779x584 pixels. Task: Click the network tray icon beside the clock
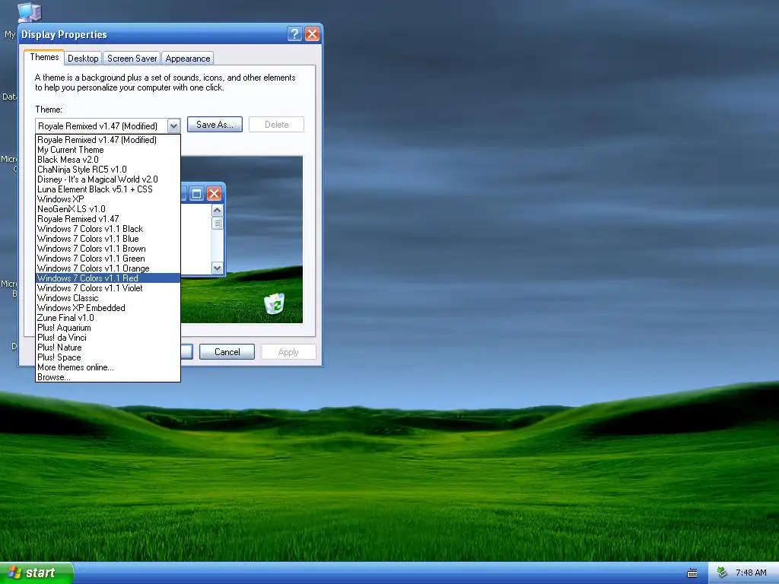point(722,573)
